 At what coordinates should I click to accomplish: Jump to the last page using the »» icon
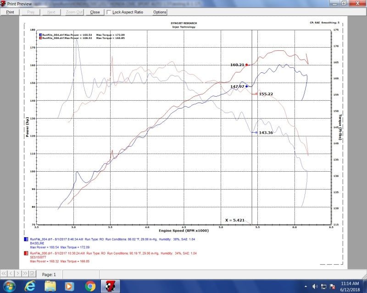point(25,274)
